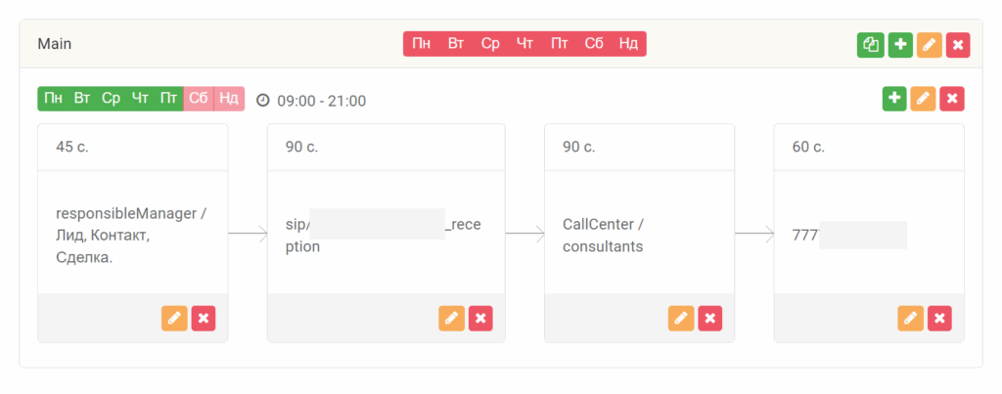Toggle the green Пт day in schedule row
Viewport: 1002px width, 394px height.
[169, 98]
